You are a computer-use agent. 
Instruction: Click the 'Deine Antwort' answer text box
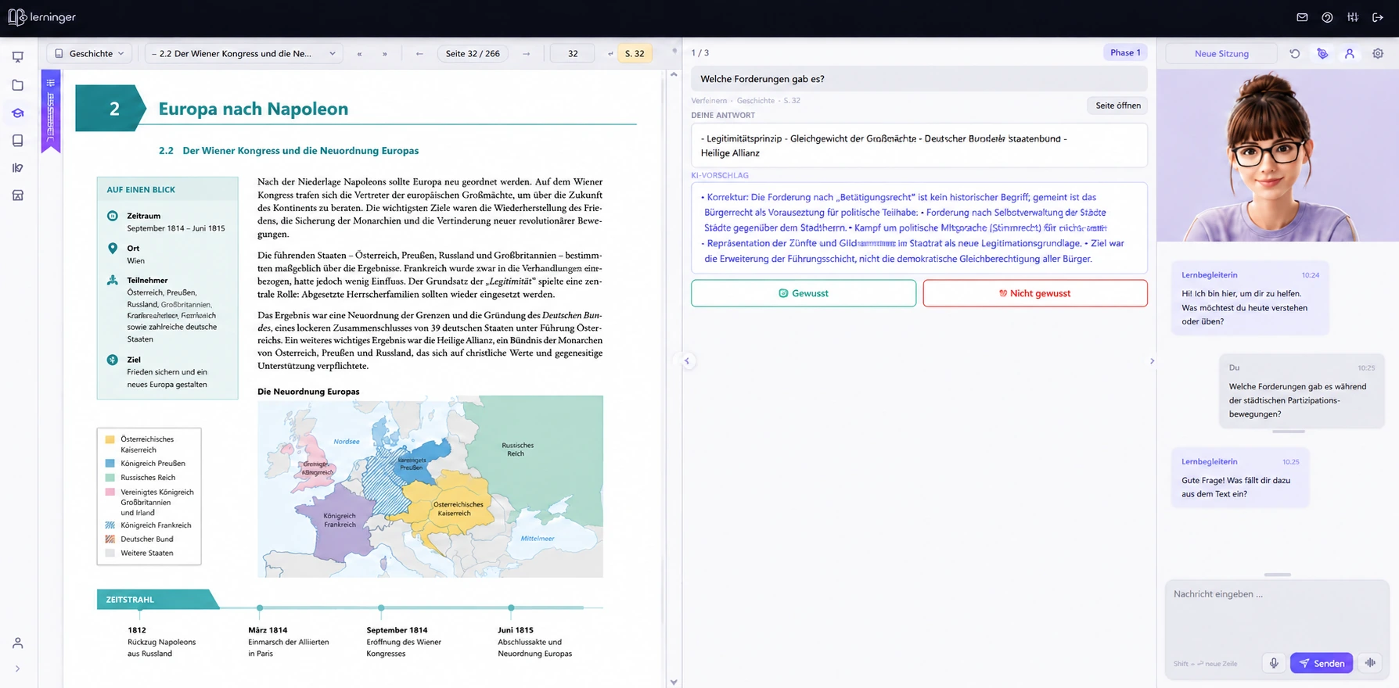919,145
